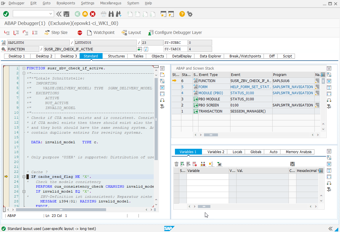Click the Step Into single-step icon
This screenshot has height=232, width=340.
coord(7,33)
